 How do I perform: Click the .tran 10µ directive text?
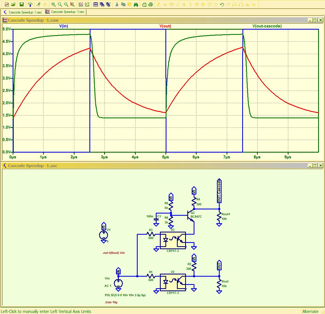pos(111,302)
